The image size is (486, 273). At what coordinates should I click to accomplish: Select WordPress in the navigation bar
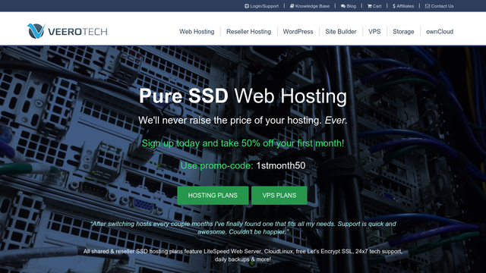click(x=298, y=32)
